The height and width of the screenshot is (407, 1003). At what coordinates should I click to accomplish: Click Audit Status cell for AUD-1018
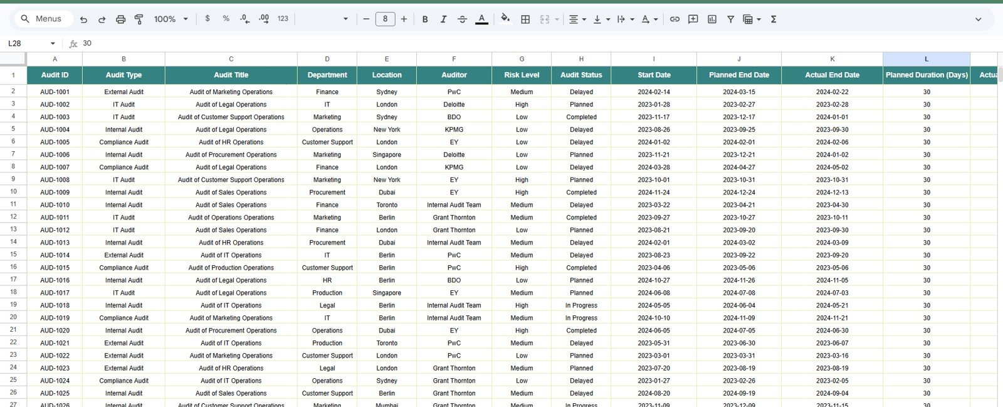[581, 305]
